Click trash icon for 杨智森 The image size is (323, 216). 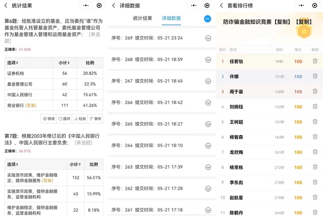point(315,137)
